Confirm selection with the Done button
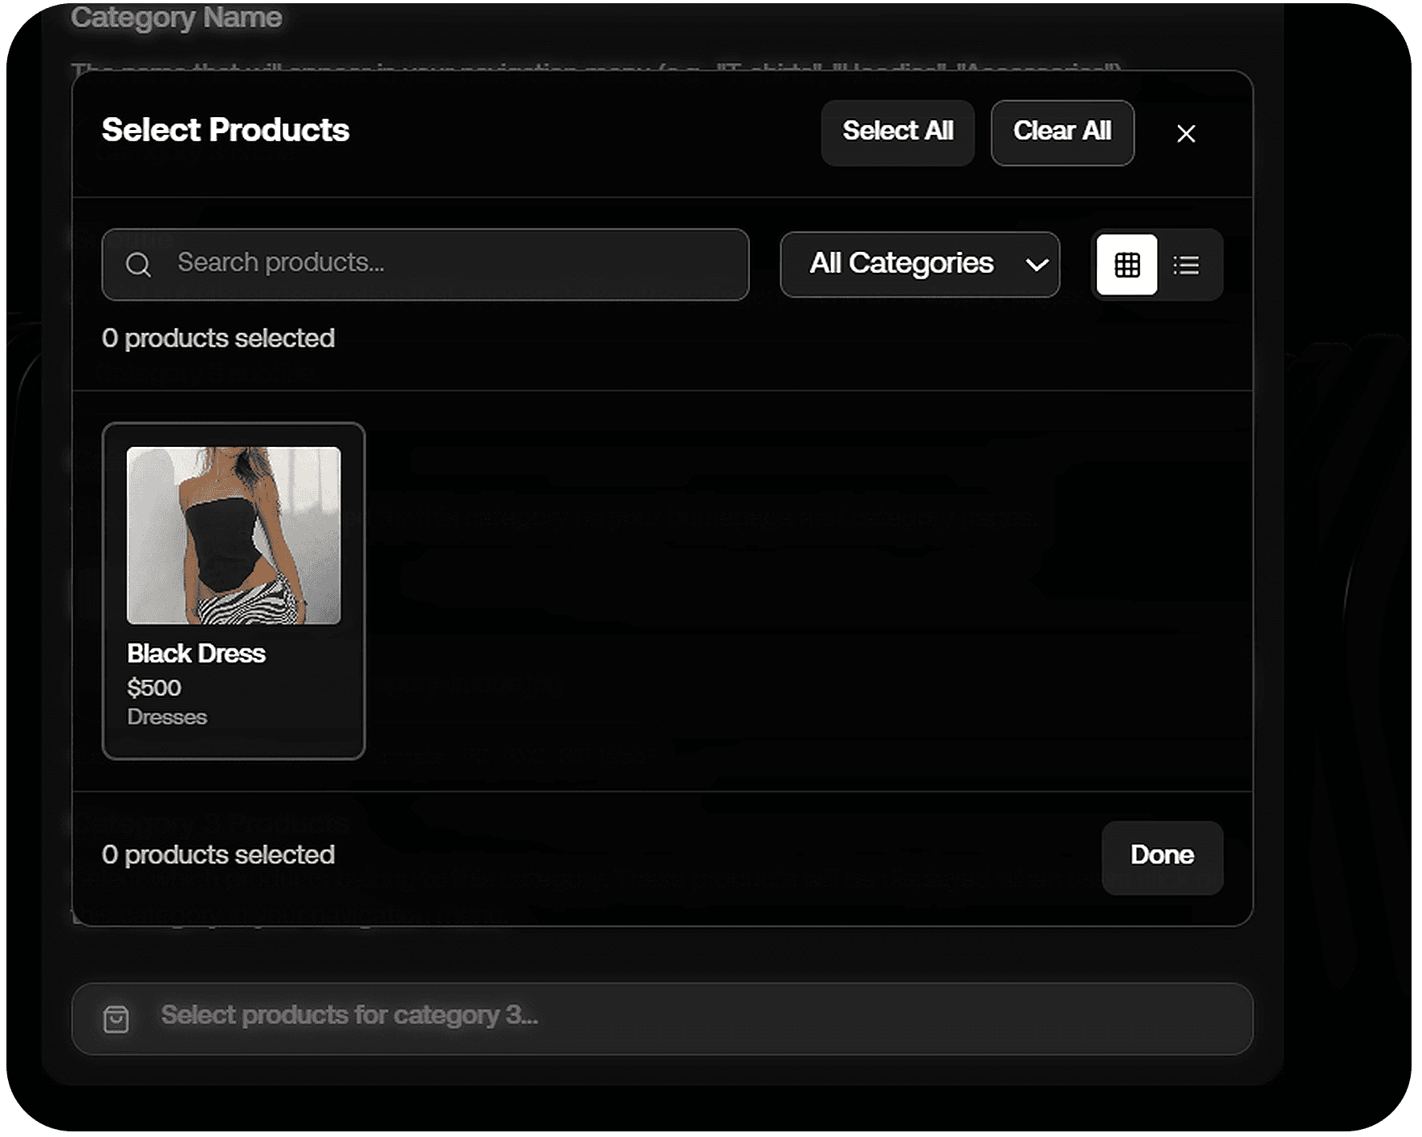This screenshot has width=1422, height=1137. click(x=1162, y=857)
